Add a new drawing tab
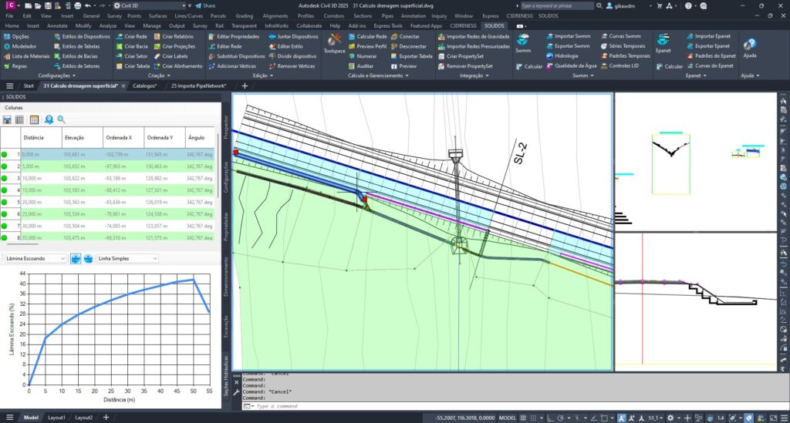 pyautogui.click(x=245, y=86)
